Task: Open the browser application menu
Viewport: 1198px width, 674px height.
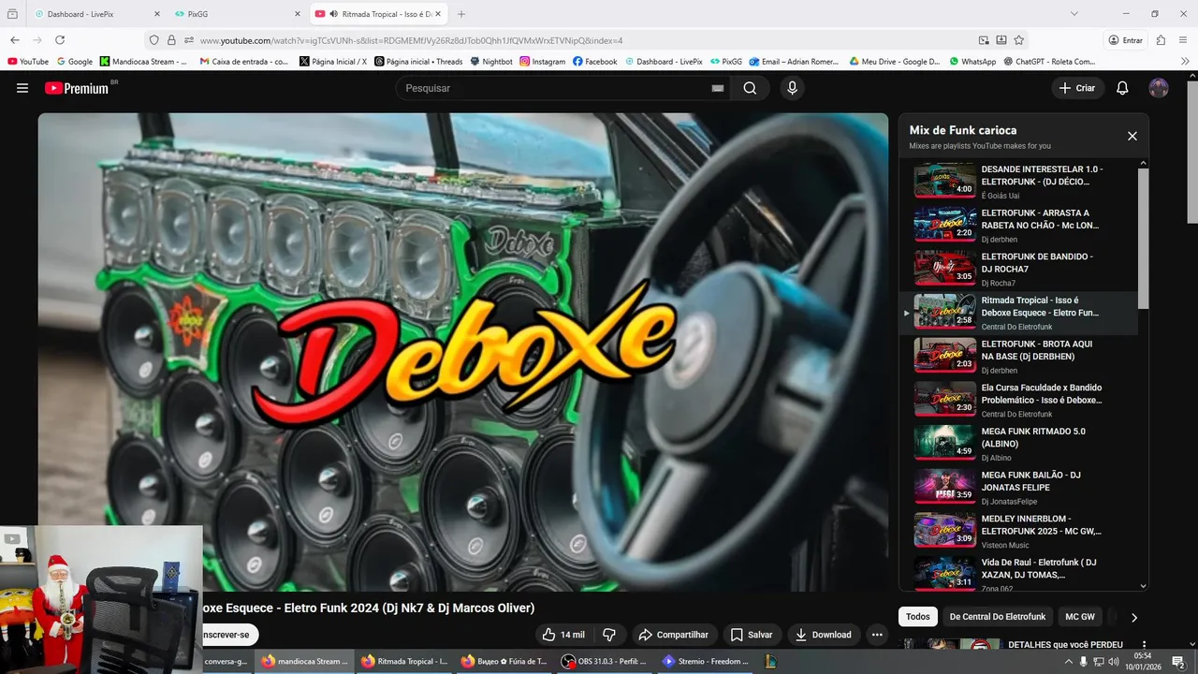Action: point(1185,40)
